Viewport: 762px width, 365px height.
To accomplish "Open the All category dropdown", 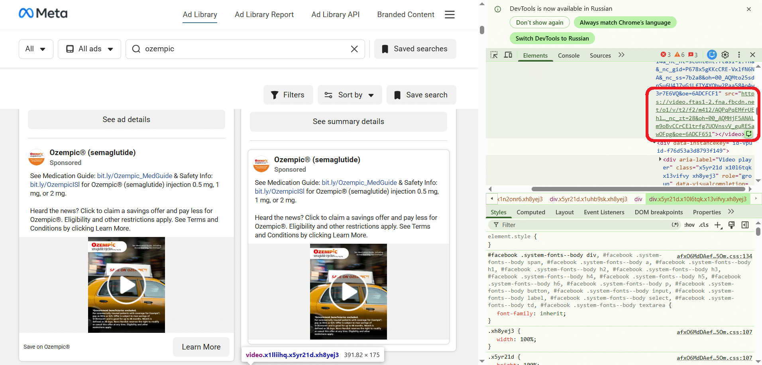I will [x=36, y=49].
